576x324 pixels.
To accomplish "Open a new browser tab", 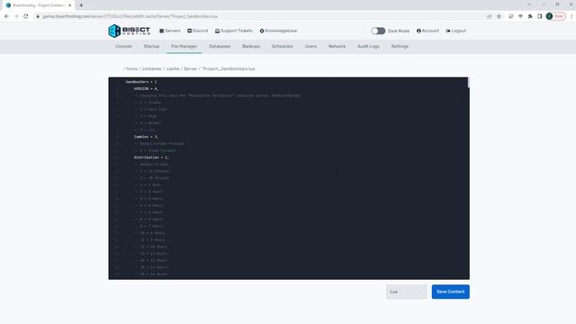I will tap(81, 5).
